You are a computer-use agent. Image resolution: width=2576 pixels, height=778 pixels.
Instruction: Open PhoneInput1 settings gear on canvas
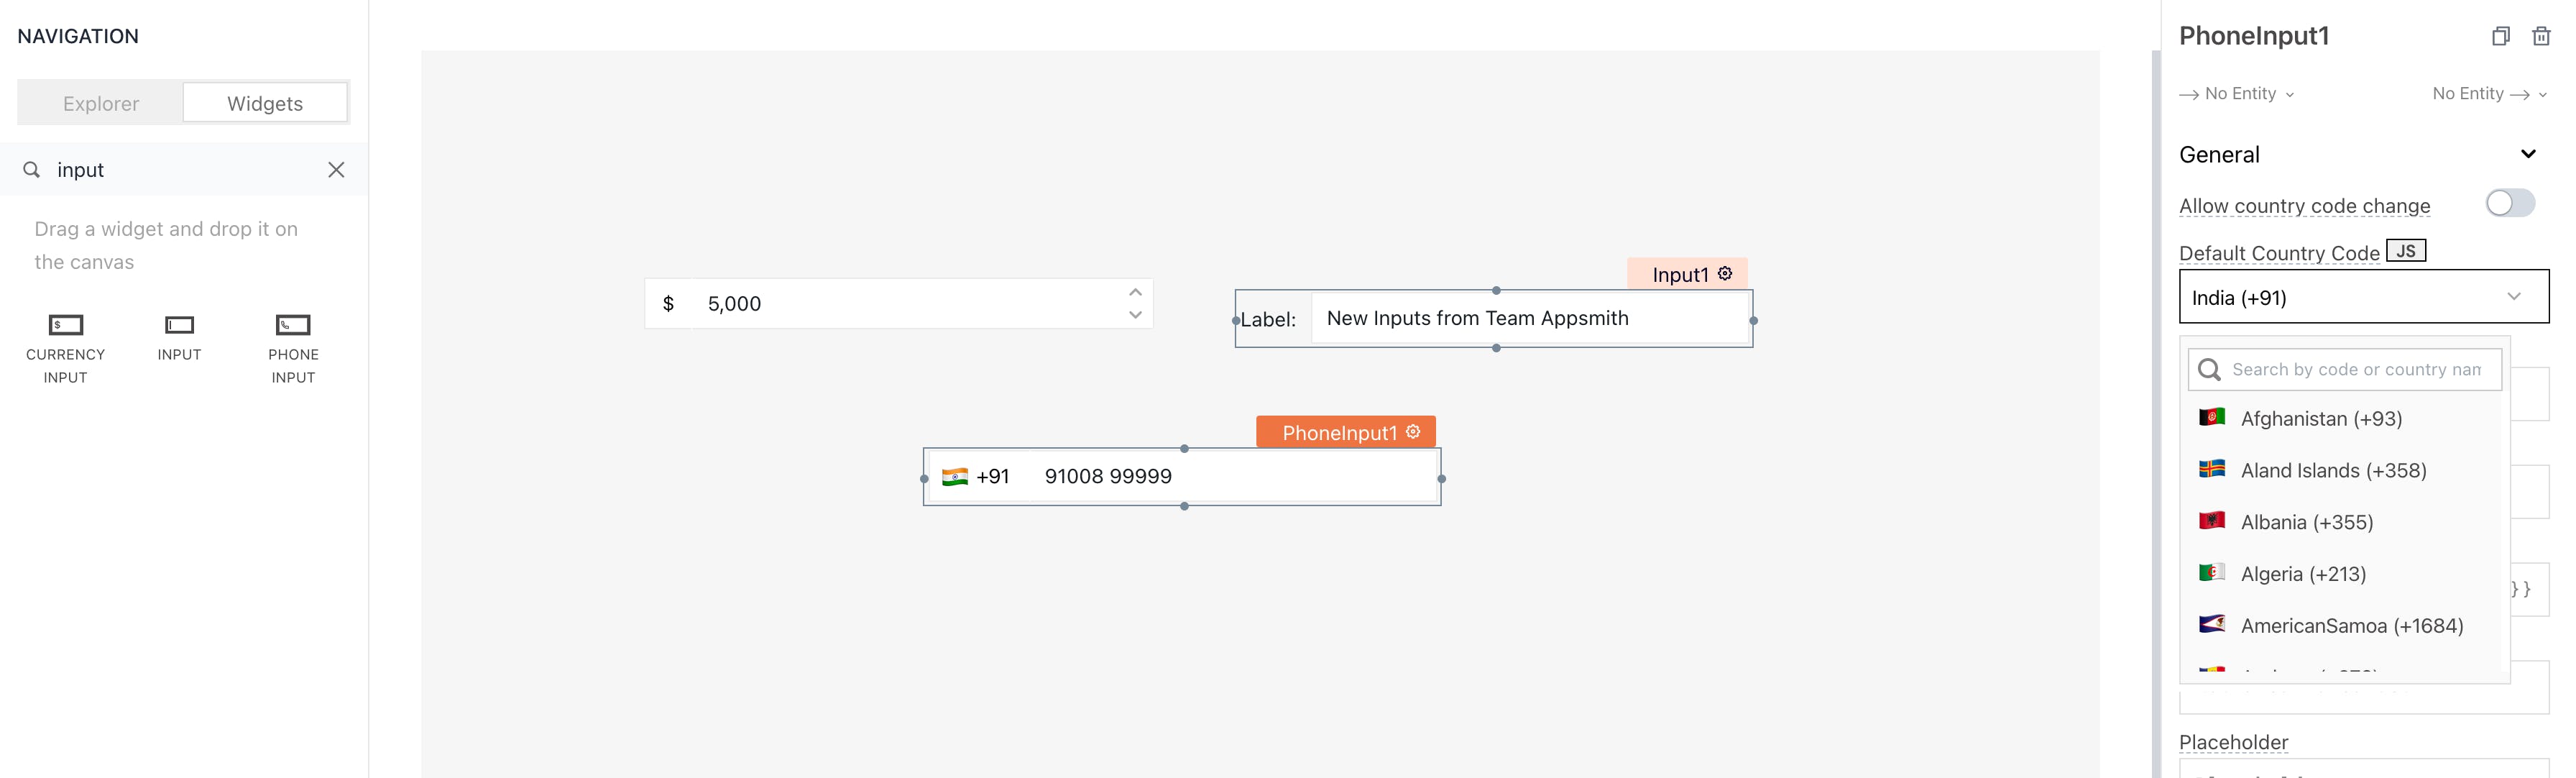pos(1413,432)
